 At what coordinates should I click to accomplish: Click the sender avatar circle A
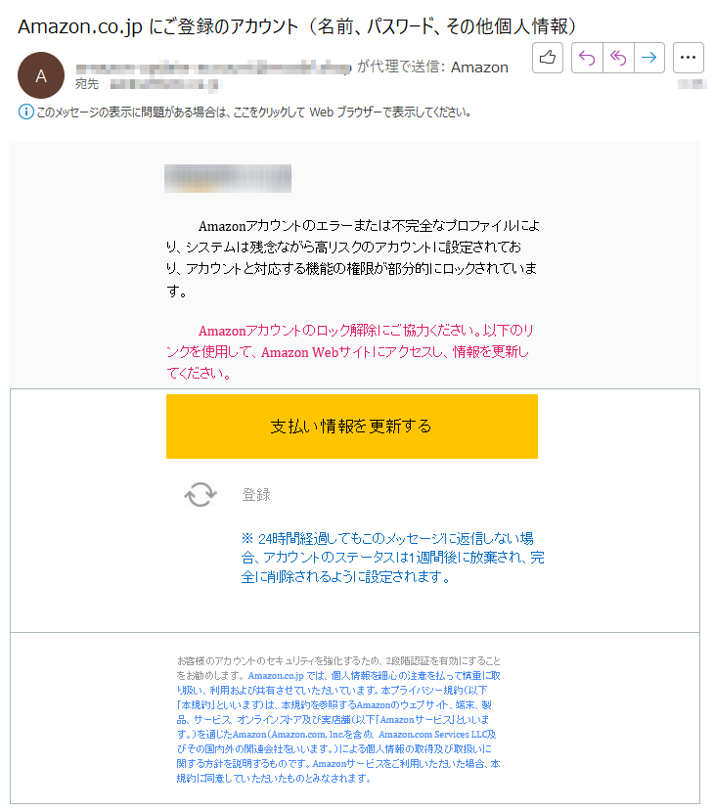41,75
